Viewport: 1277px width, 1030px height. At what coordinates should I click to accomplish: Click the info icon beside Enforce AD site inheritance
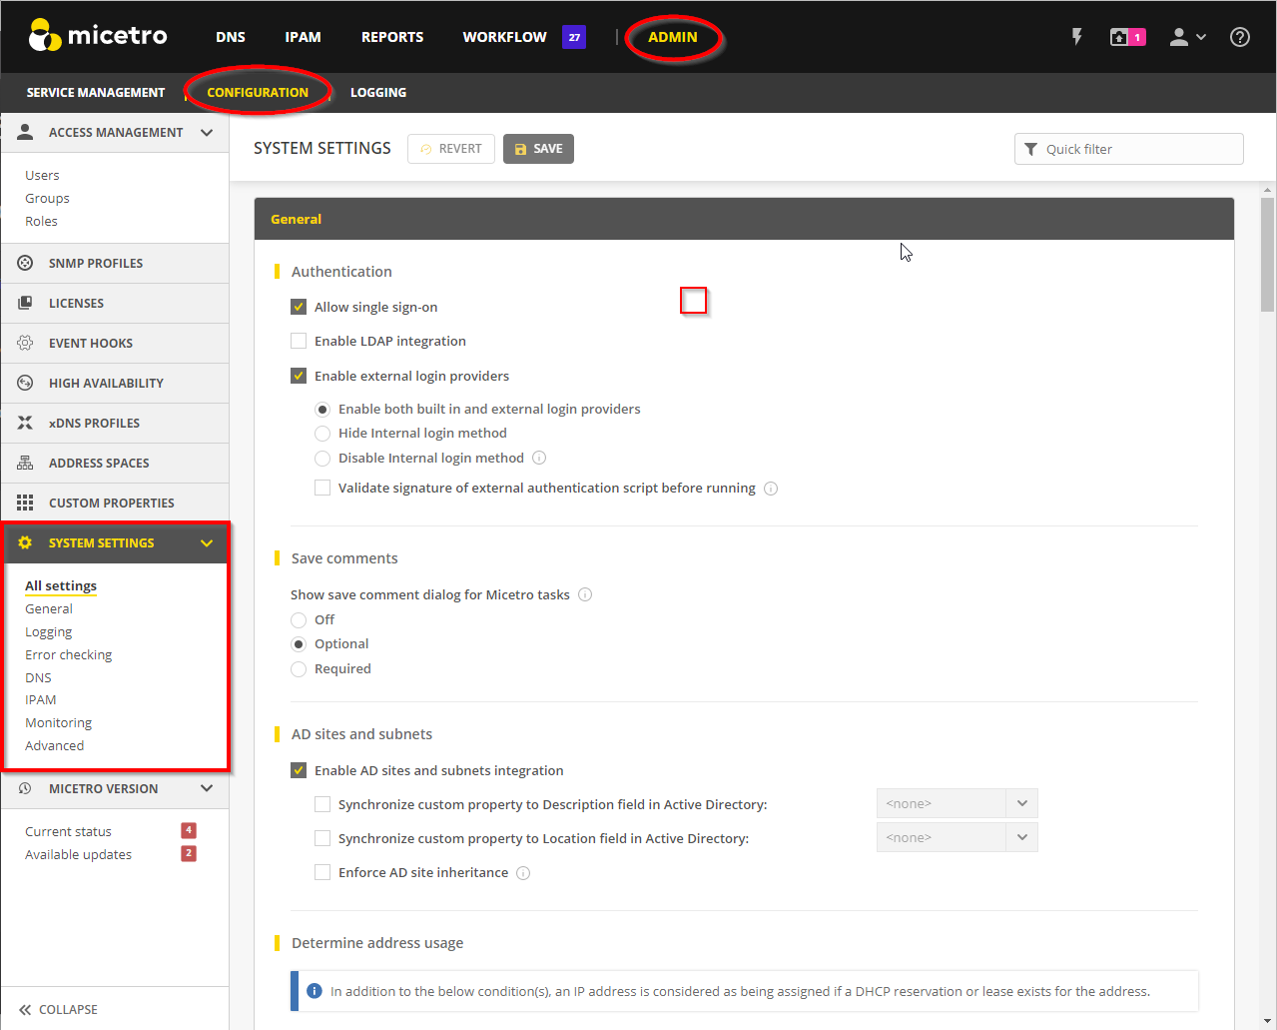tap(523, 873)
